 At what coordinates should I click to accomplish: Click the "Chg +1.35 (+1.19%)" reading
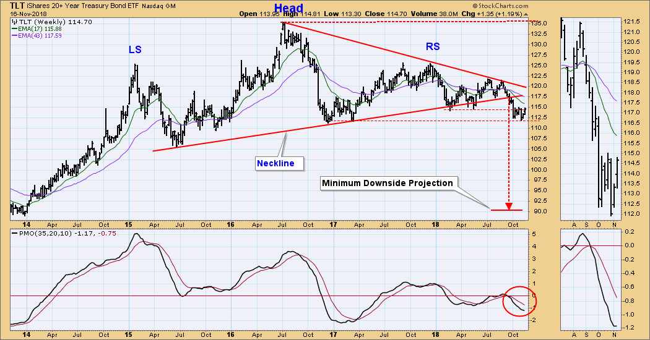click(493, 14)
